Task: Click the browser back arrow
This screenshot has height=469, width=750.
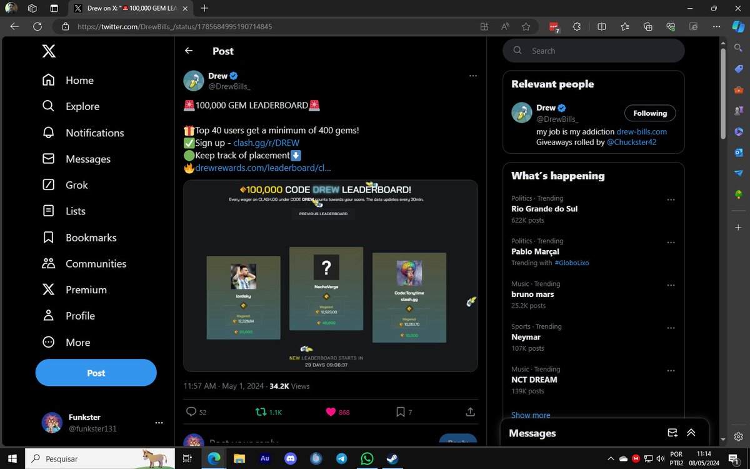Action: tap(15, 27)
